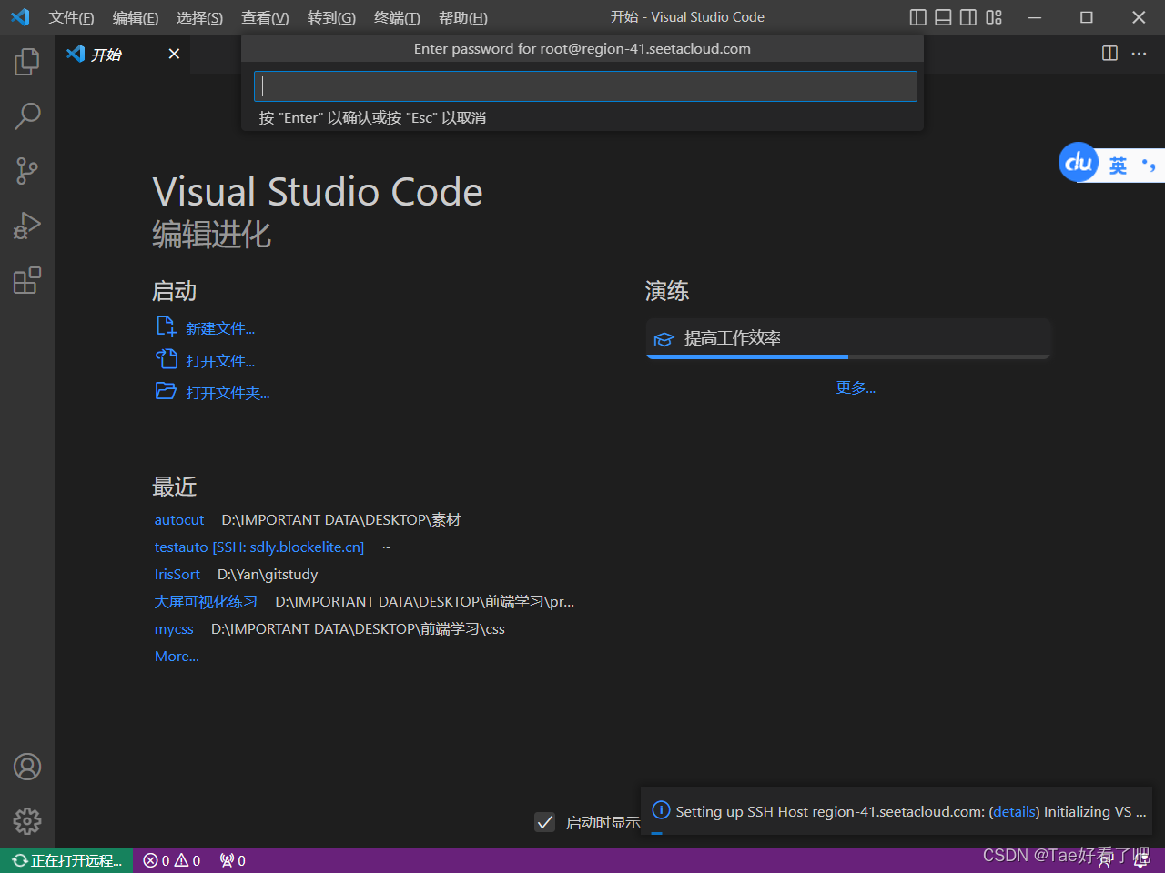Click the 打开文件夹... link
Image resolution: width=1165 pixels, height=873 pixels.
coord(228,393)
